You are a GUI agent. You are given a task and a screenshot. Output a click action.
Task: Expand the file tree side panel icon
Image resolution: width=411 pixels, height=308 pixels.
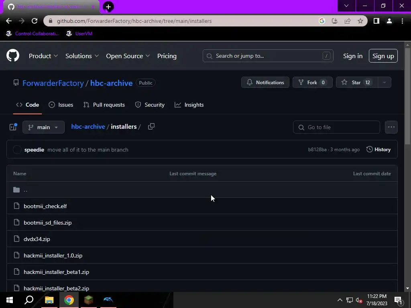[13, 127]
